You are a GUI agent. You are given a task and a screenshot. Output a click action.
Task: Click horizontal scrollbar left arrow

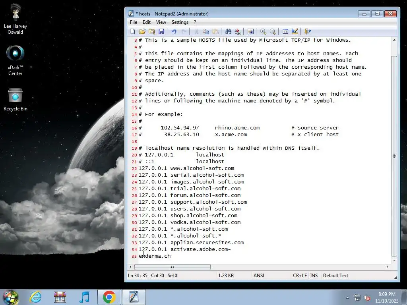tap(130, 267)
